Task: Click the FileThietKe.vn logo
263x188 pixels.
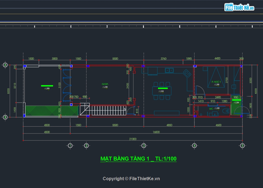Action: click(239, 8)
